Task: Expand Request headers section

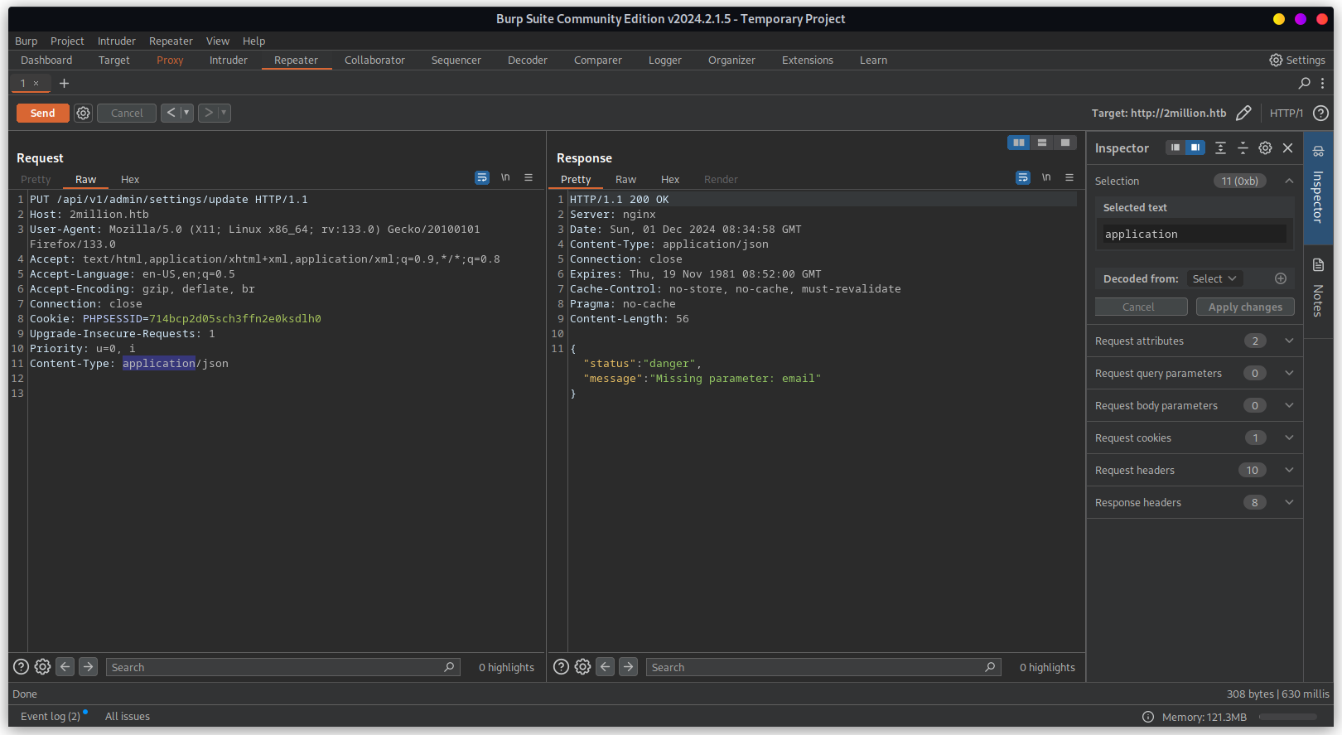Action: pyautogui.click(x=1289, y=470)
